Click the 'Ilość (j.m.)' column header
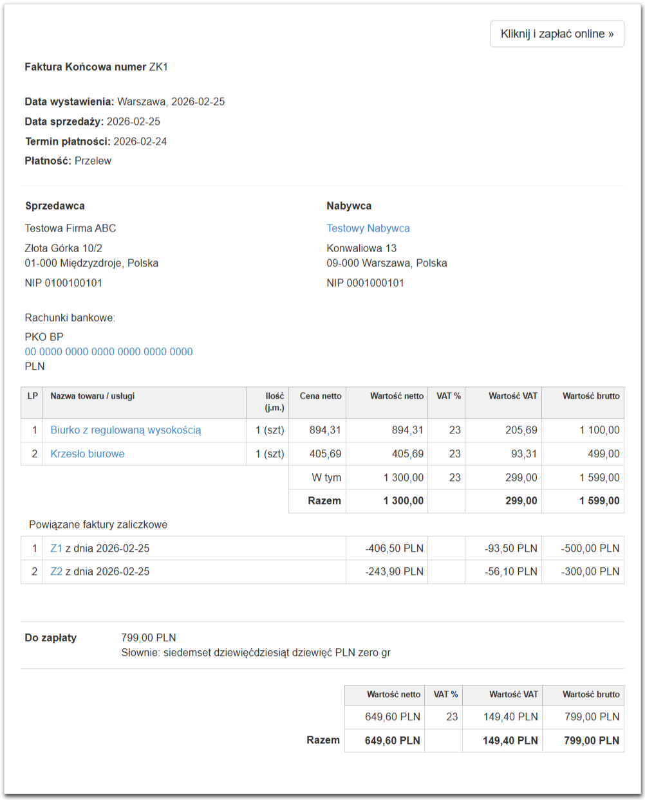 274,402
